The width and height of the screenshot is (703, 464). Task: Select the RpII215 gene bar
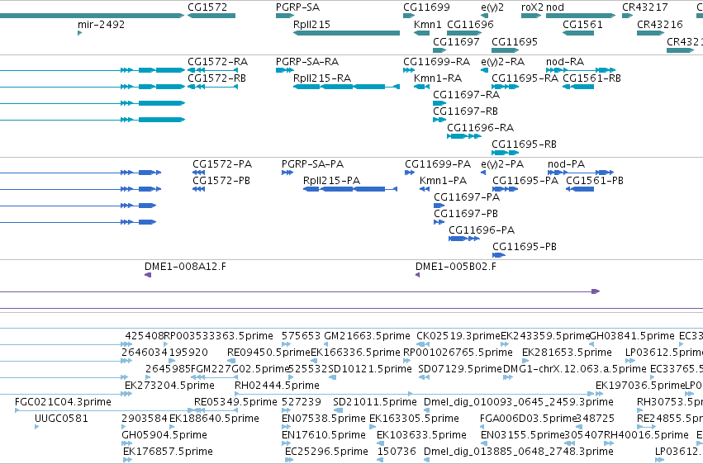(x=346, y=33)
